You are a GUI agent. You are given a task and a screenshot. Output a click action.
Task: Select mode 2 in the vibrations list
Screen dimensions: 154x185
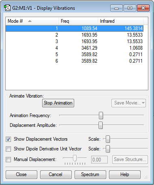click(x=75, y=35)
